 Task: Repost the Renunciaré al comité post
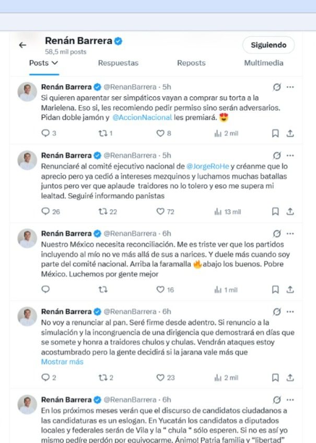(103, 211)
